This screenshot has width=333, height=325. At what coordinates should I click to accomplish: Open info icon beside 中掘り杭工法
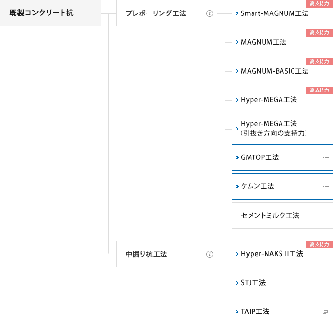[210, 254]
